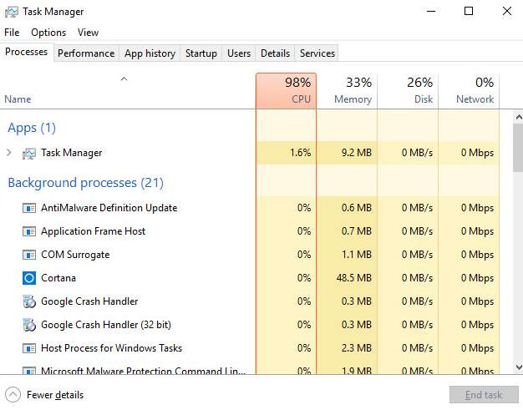Click the scrollbar down arrow
This screenshot has width=523, height=410.
click(519, 367)
